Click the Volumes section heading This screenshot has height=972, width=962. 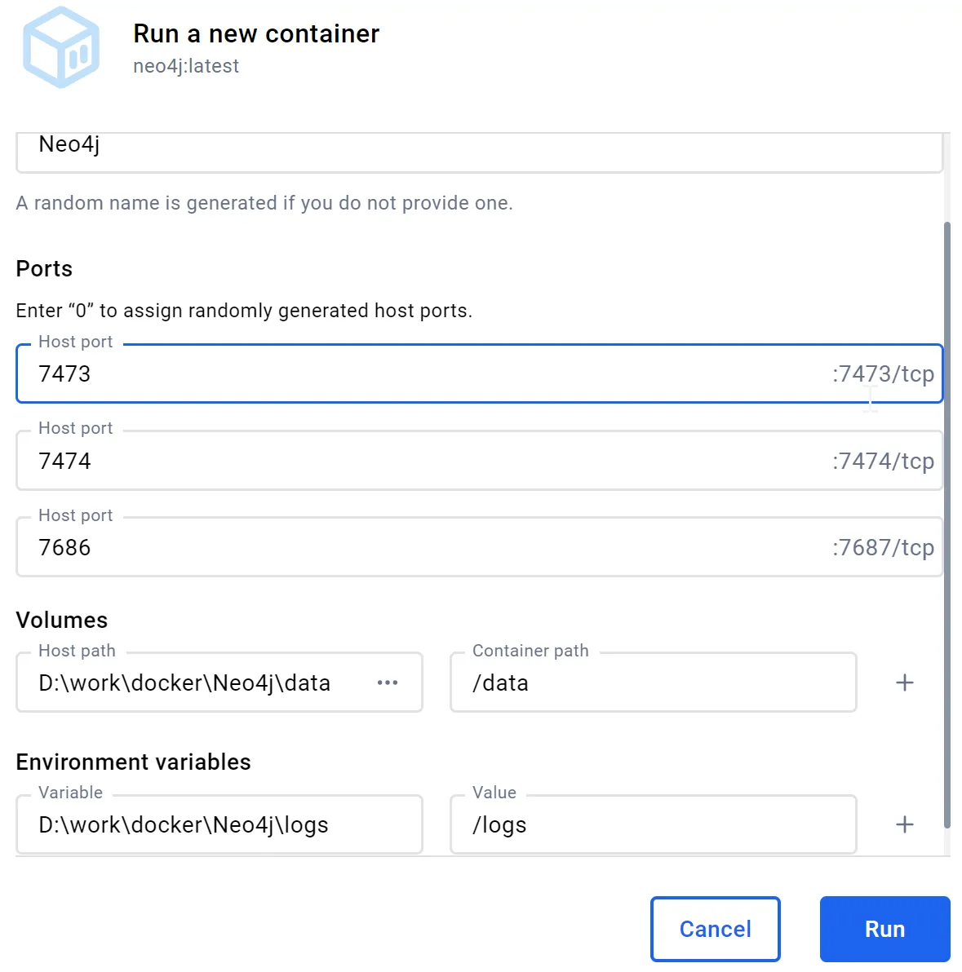62,620
